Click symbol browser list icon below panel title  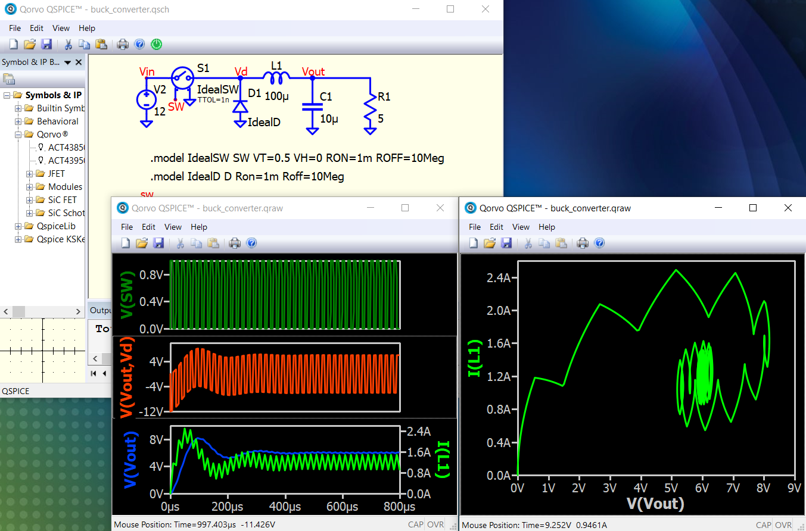[x=8, y=79]
